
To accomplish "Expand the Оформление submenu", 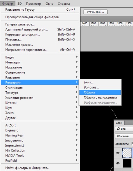I will tap(40, 72).
